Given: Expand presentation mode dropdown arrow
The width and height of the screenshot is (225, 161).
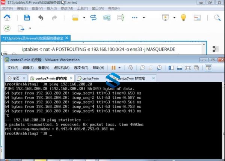Looking at the screenshot, I should 174,18.
